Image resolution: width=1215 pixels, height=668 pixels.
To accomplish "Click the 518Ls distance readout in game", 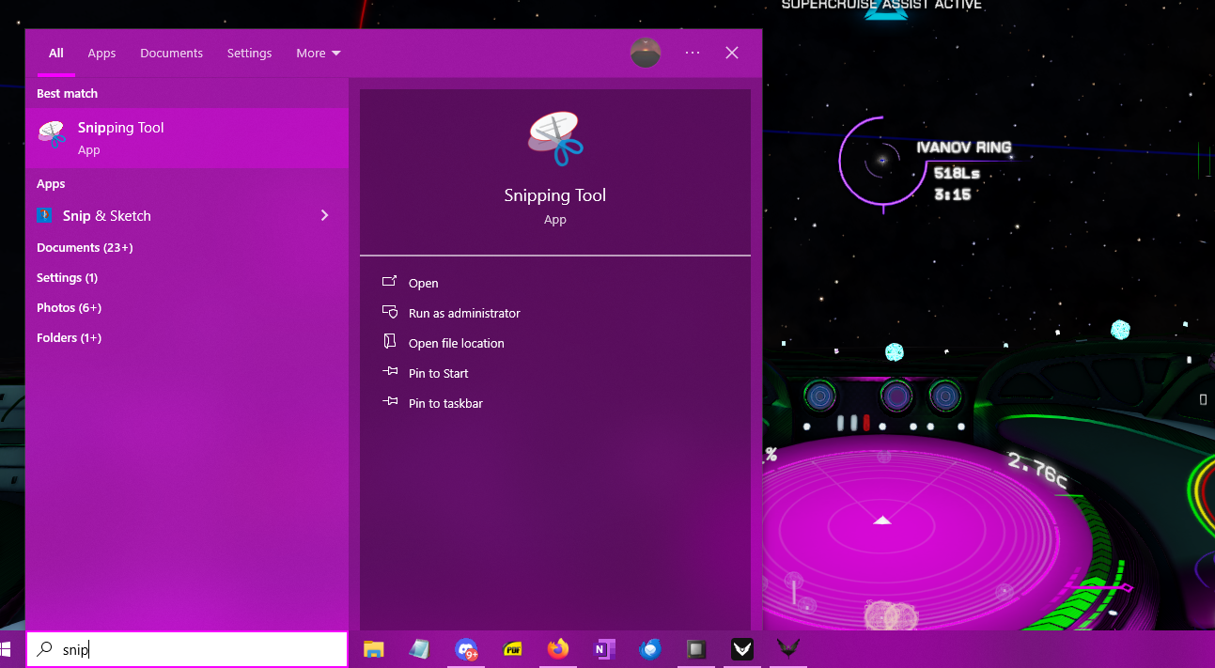I will pyautogui.click(x=957, y=173).
